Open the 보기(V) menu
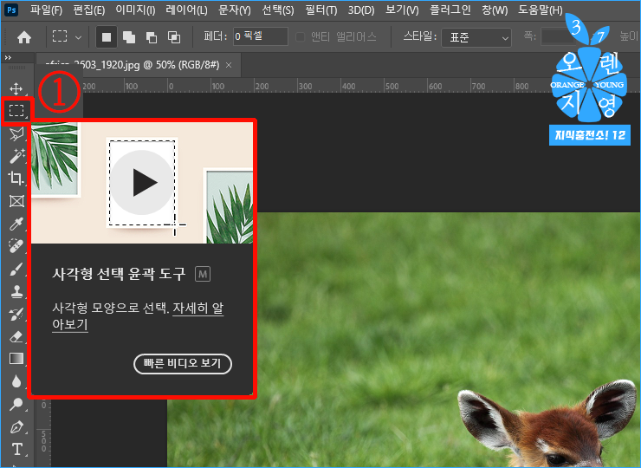This screenshot has height=468, width=641. pyautogui.click(x=402, y=10)
